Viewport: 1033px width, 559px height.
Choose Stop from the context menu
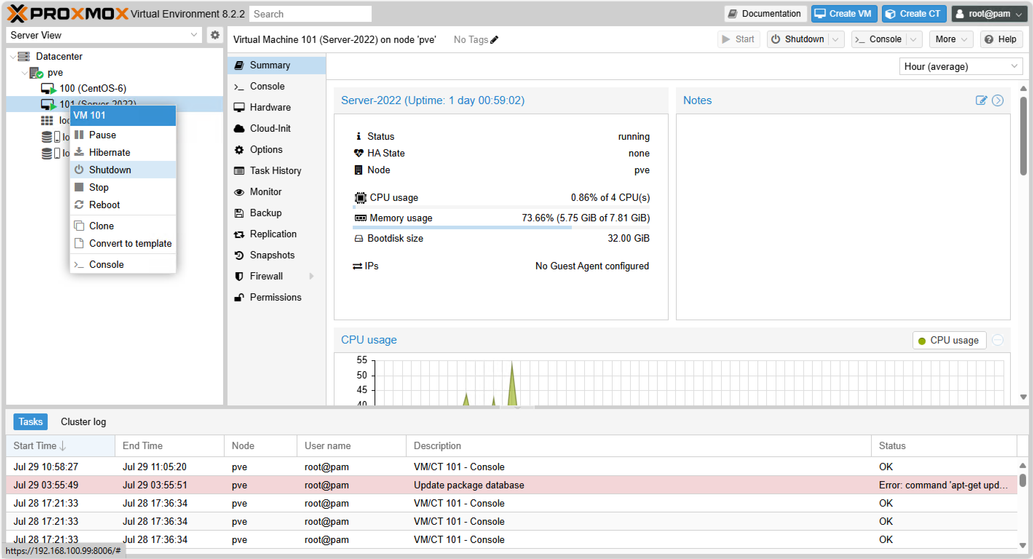[123, 187]
